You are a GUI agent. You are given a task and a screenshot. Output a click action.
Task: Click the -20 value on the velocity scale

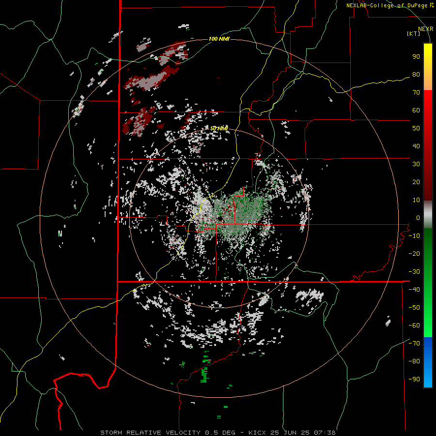click(414, 254)
